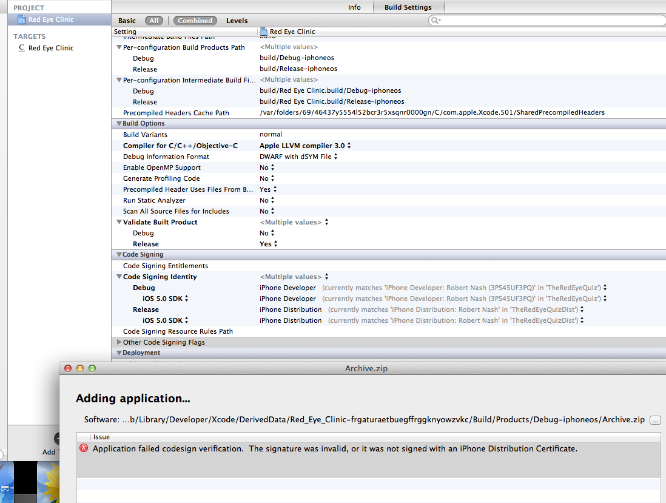Click the Setting column header
Screen dimensions: 666x503
click(184, 32)
